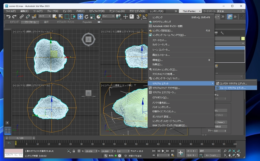260x161 pixels.
Task: Open キー フィルタ... dialog
Action: click(213, 155)
